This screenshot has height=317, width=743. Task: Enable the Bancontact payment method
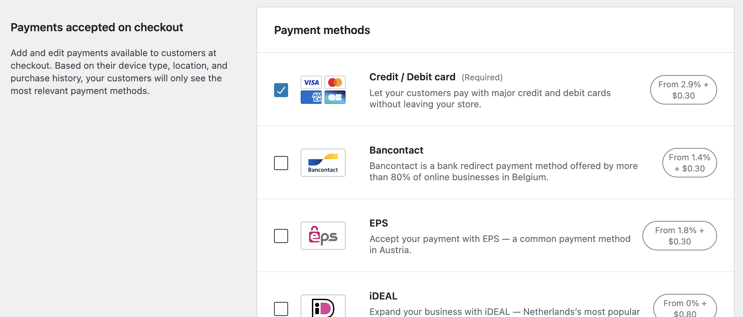pos(280,163)
